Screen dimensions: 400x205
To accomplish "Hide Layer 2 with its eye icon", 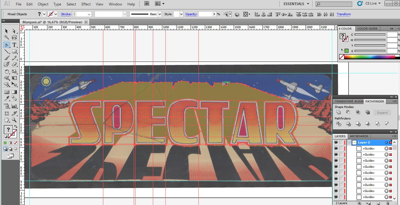I will tap(336, 143).
